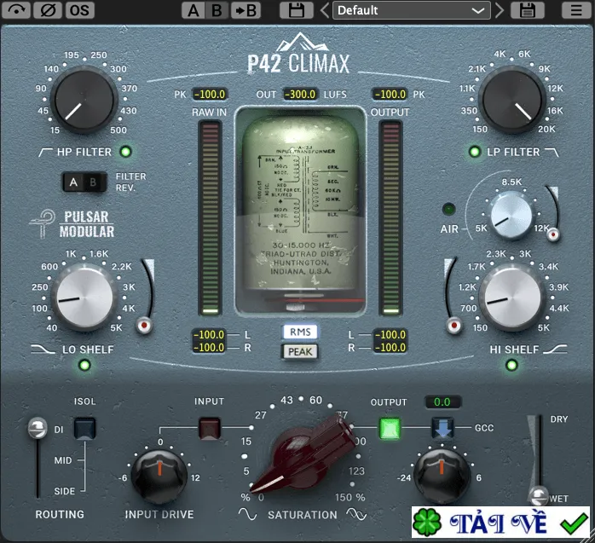This screenshot has height=543, width=595.
Task: Go to next preset with right chevron
Action: click(500, 10)
